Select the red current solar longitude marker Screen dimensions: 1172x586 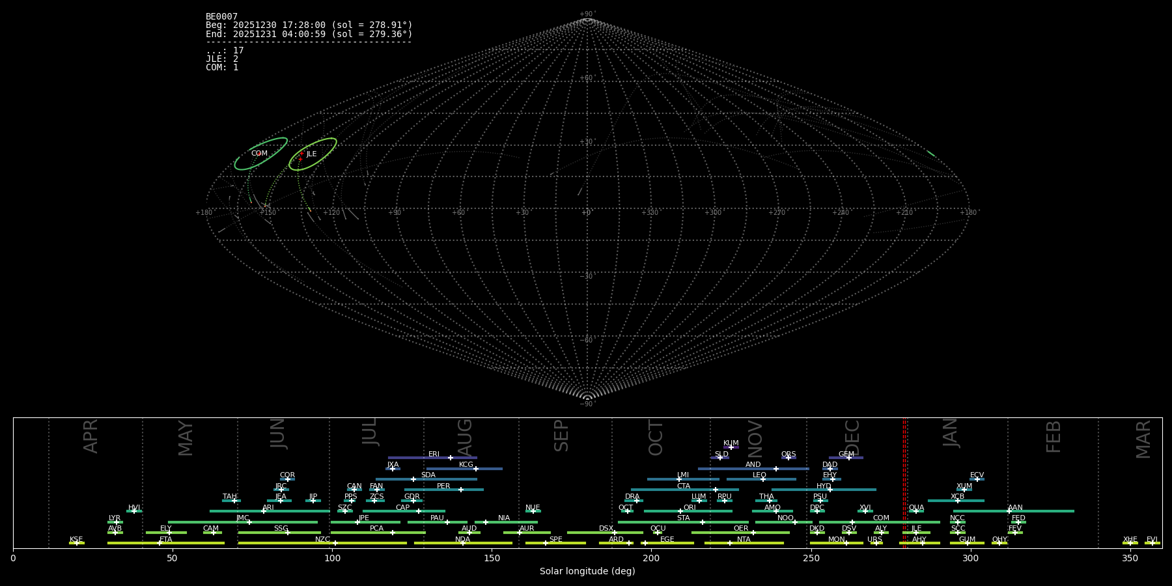click(x=904, y=482)
